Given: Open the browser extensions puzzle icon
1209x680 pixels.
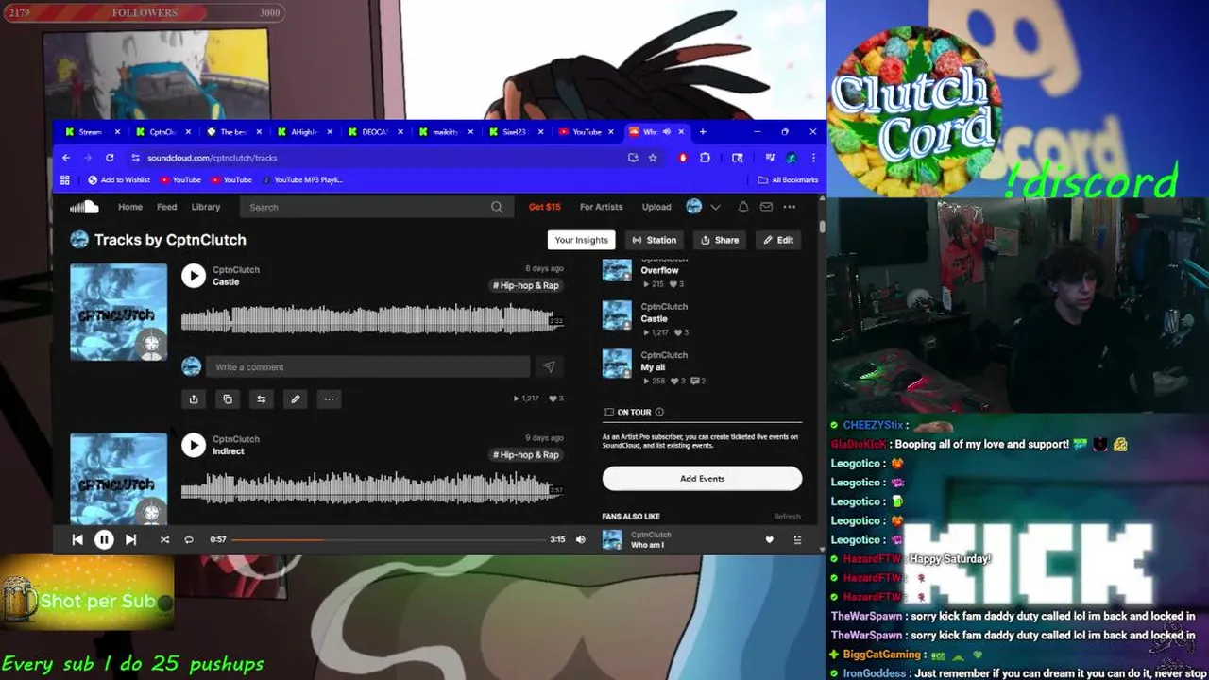Looking at the screenshot, I should (x=705, y=158).
